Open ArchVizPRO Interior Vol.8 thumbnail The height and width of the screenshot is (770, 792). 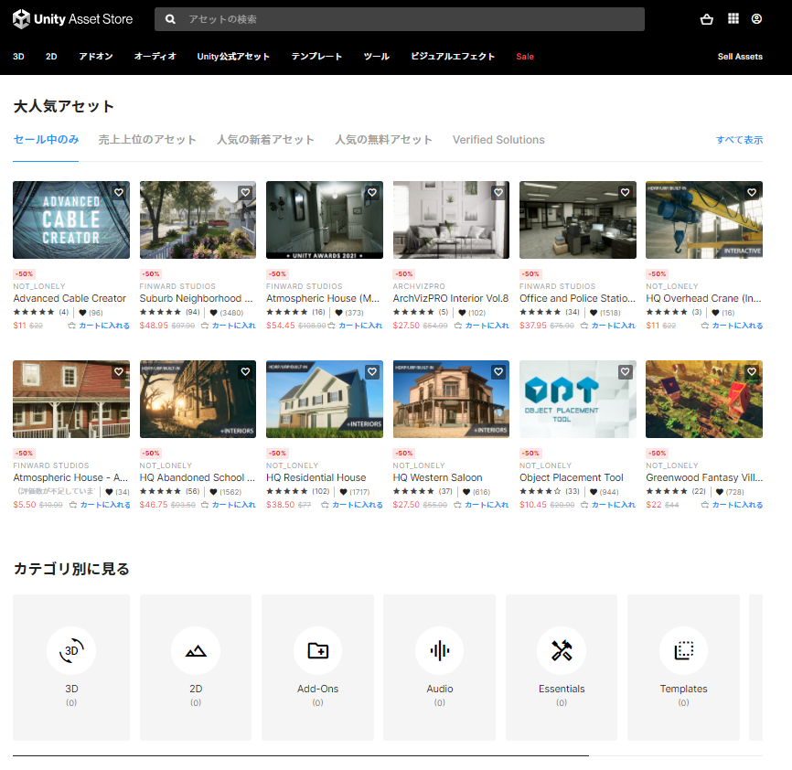451,220
